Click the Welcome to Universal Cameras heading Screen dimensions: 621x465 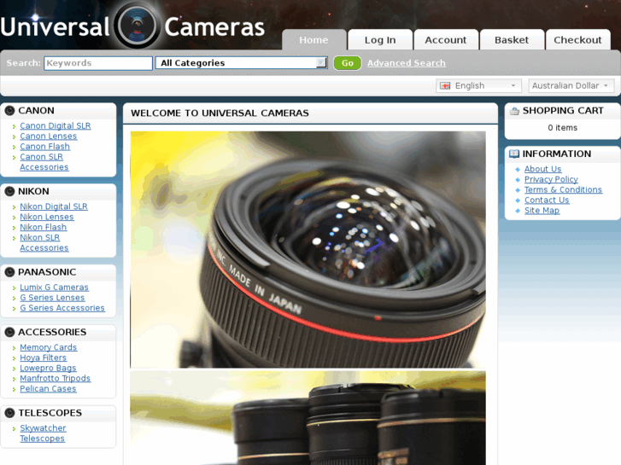pyautogui.click(x=220, y=113)
